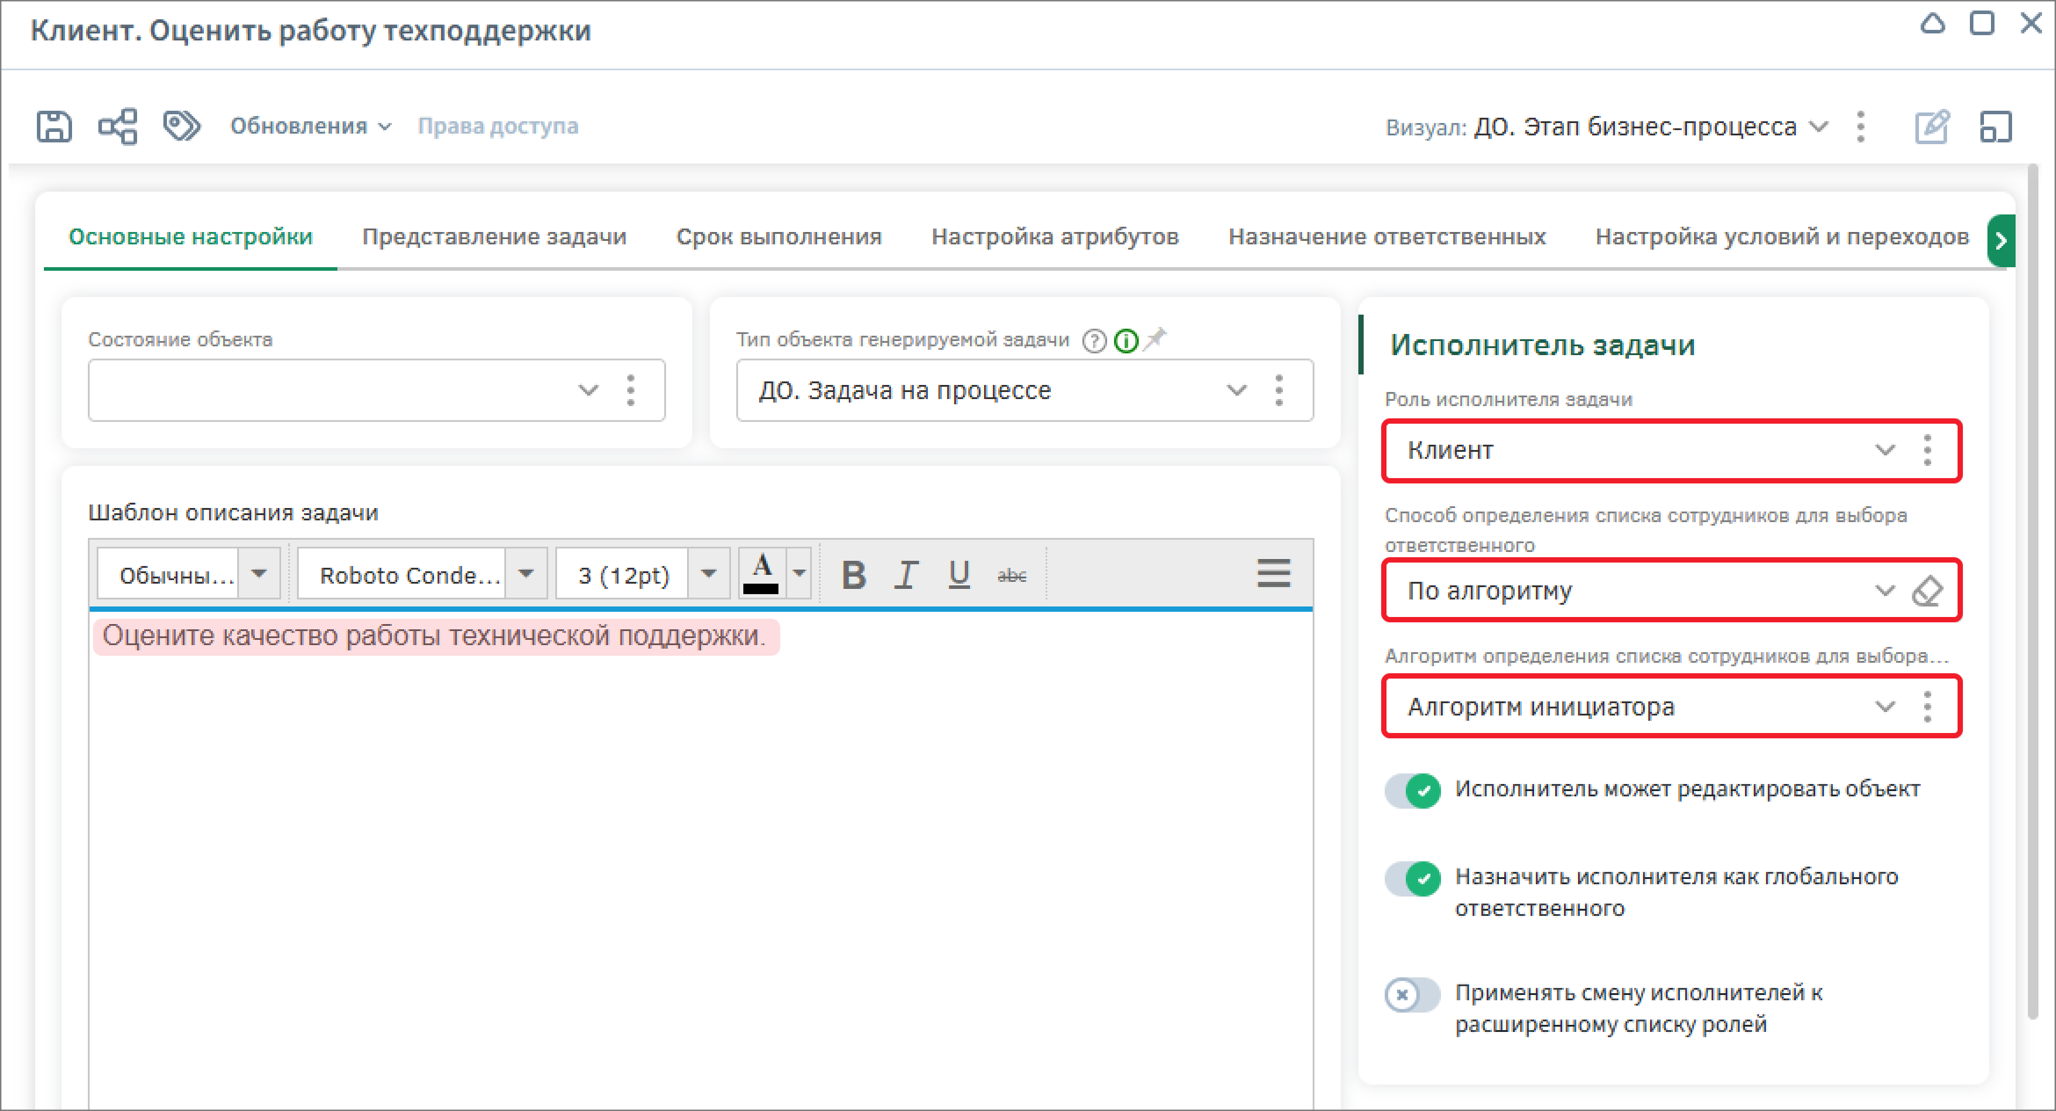Toggle strikethrough formatting
The image size is (2056, 1111).
pyautogui.click(x=1012, y=575)
